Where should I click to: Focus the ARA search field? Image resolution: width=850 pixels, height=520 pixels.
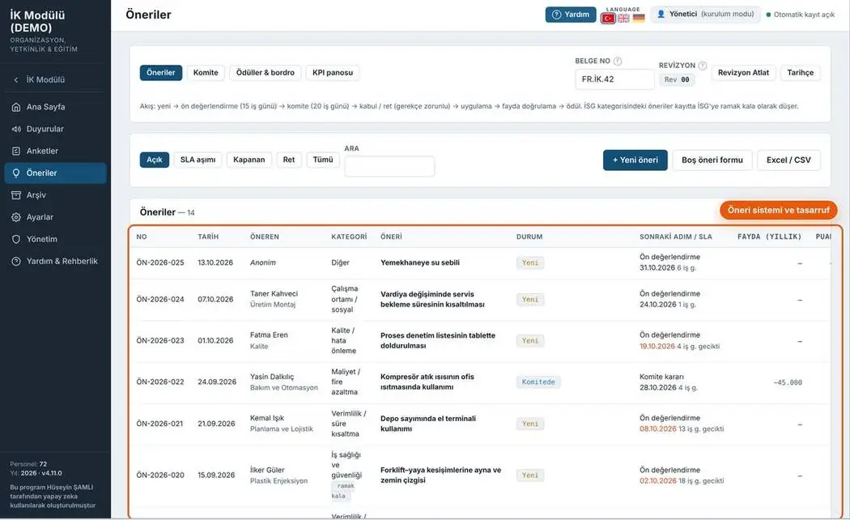point(389,166)
